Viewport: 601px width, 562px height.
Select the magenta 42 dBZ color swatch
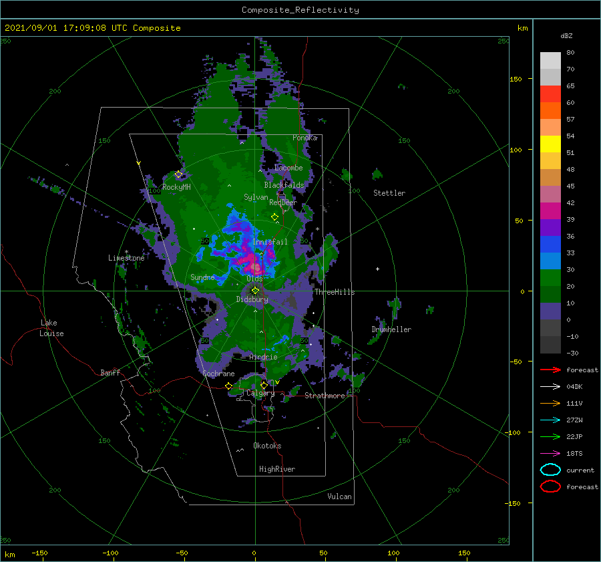(x=550, y=210)
